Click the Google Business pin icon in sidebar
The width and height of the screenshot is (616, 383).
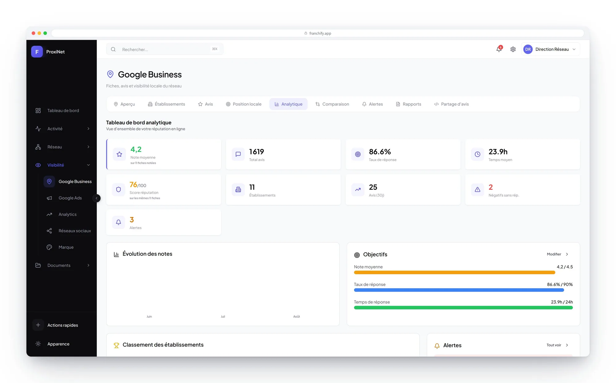coord(49,182)
